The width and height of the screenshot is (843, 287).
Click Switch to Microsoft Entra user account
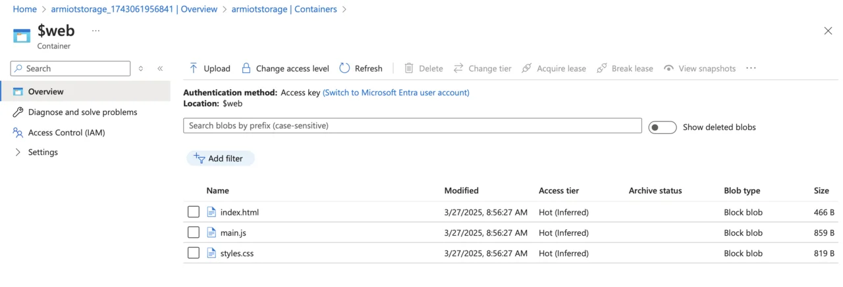coord(396,93)
